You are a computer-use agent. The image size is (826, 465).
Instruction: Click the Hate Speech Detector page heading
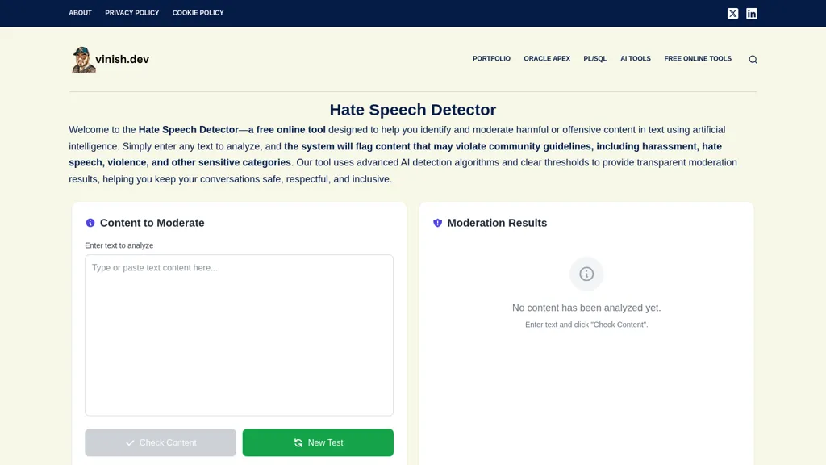(x=413, y=110)
